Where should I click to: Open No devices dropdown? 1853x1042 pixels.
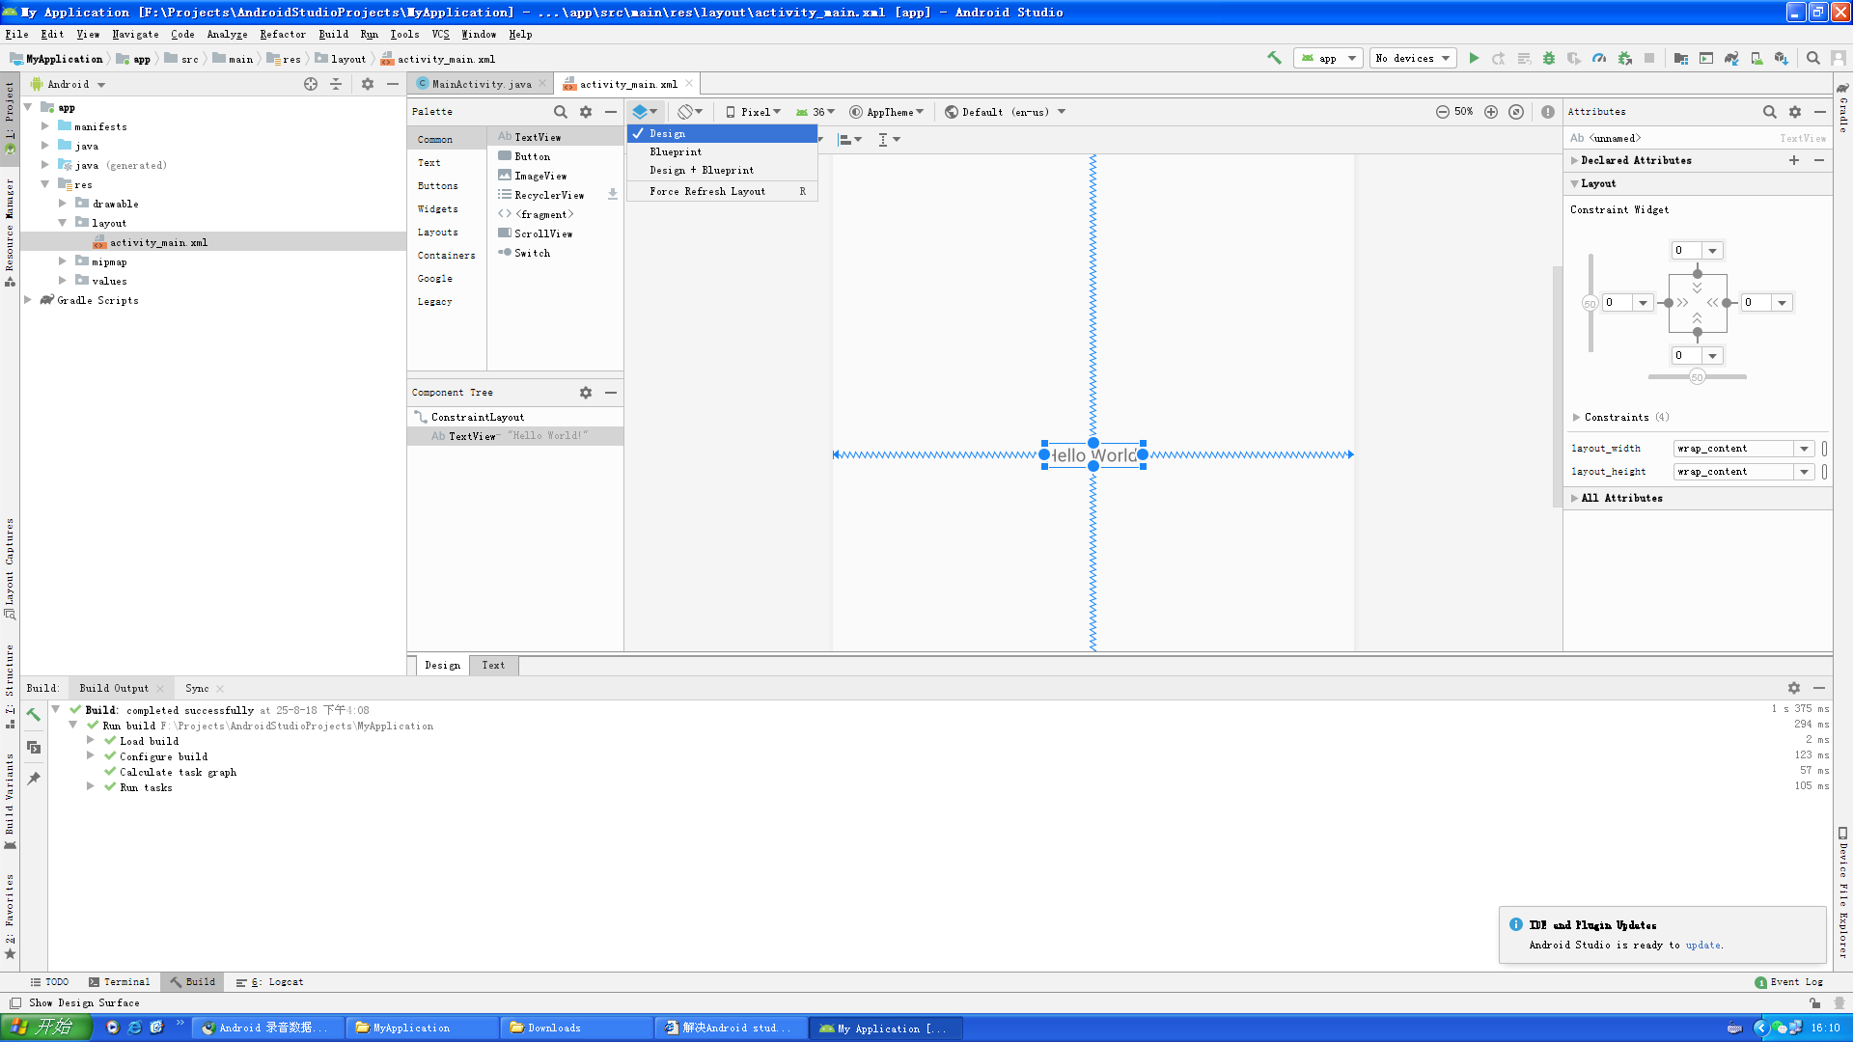[1413, 58]
